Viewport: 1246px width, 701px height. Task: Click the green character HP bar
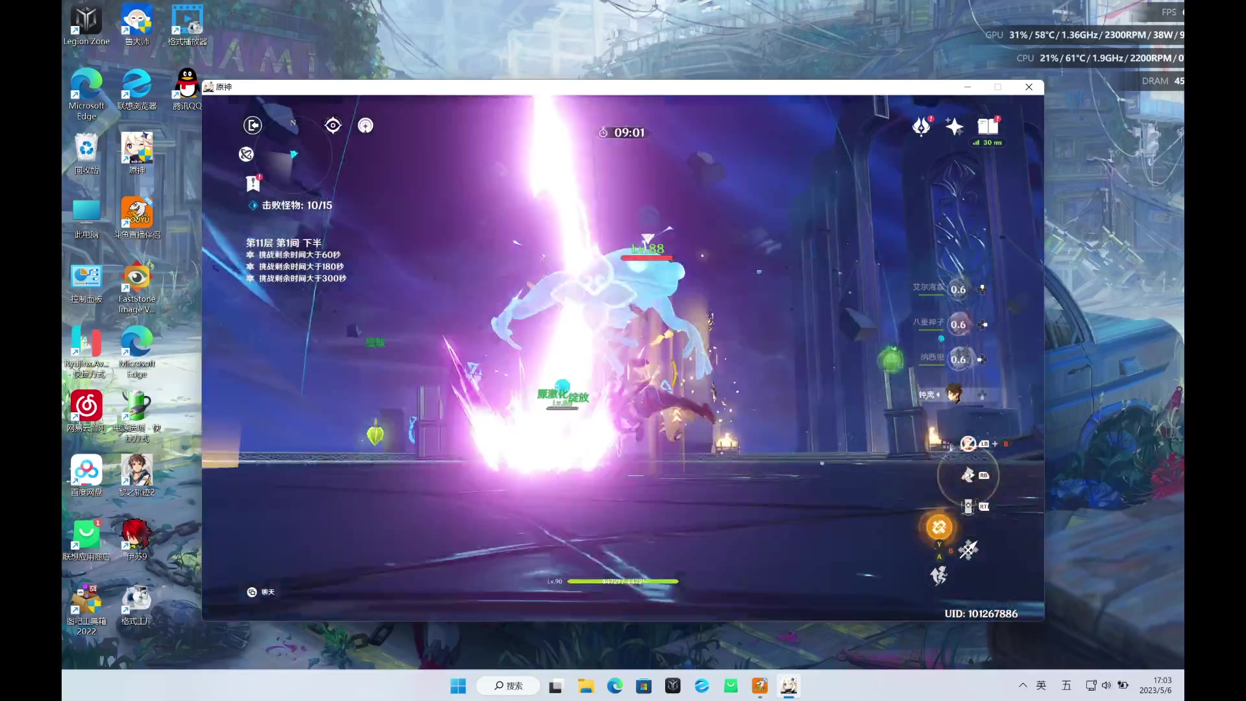click(623, 582)
